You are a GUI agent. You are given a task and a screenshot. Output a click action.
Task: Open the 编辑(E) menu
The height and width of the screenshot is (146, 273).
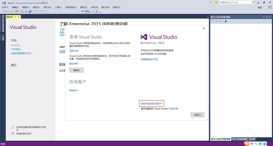click(x=15, y=7)
